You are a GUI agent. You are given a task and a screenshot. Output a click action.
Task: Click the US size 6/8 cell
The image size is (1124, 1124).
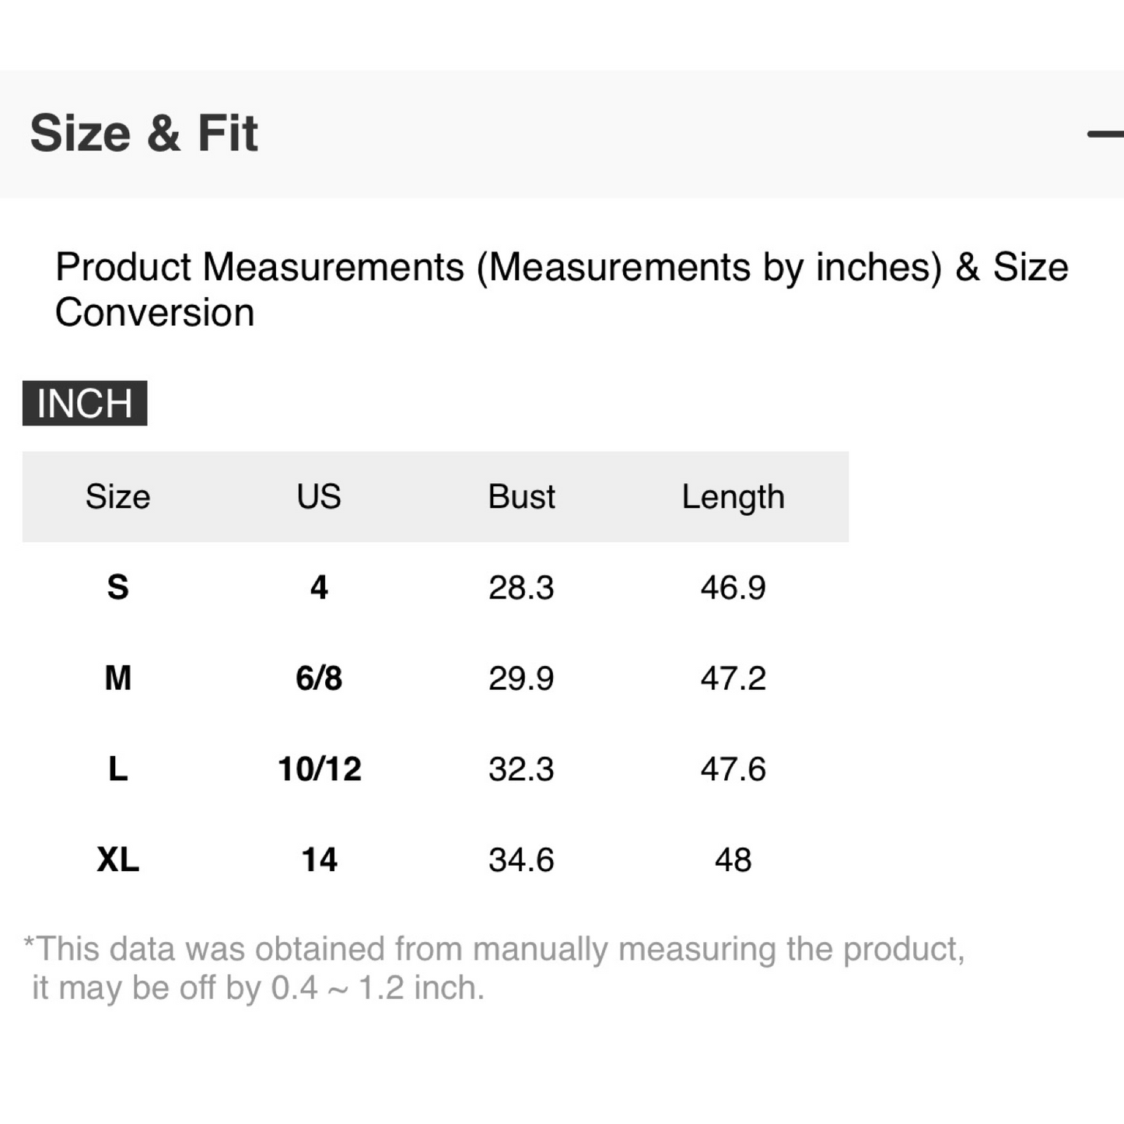(x=319, y=678)
